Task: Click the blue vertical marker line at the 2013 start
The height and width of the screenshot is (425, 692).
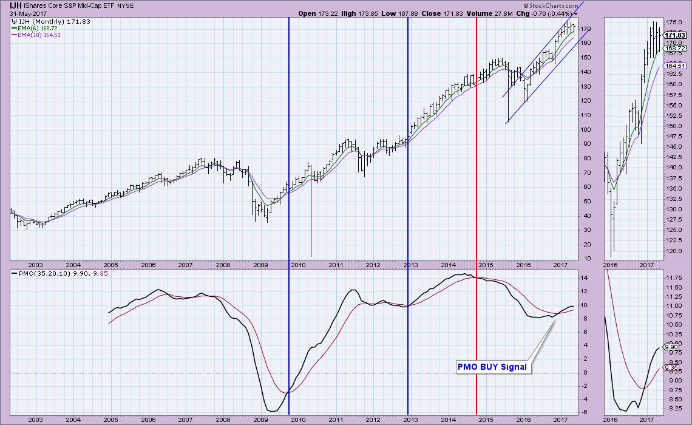Action: click(408, 216)
